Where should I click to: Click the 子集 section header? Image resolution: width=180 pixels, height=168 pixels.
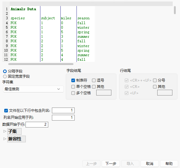point(14,131)
